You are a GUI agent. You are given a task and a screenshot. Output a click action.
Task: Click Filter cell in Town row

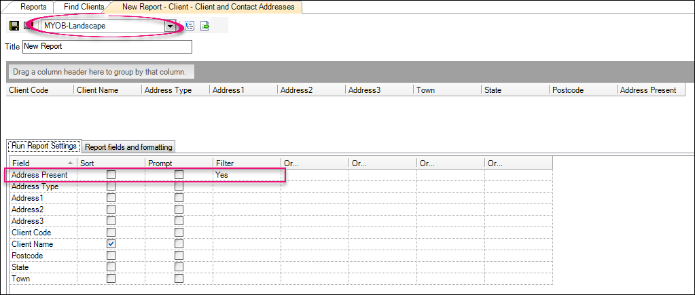tap(247, 279)
